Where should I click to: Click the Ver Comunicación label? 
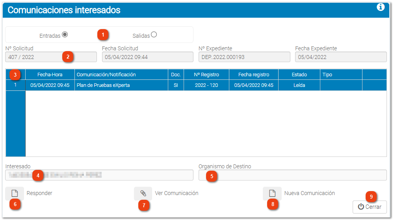[177, 193]
